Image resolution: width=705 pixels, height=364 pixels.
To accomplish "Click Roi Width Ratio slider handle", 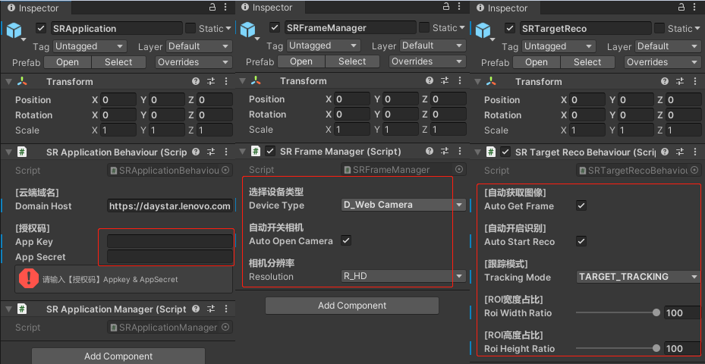I will point(656,312).
